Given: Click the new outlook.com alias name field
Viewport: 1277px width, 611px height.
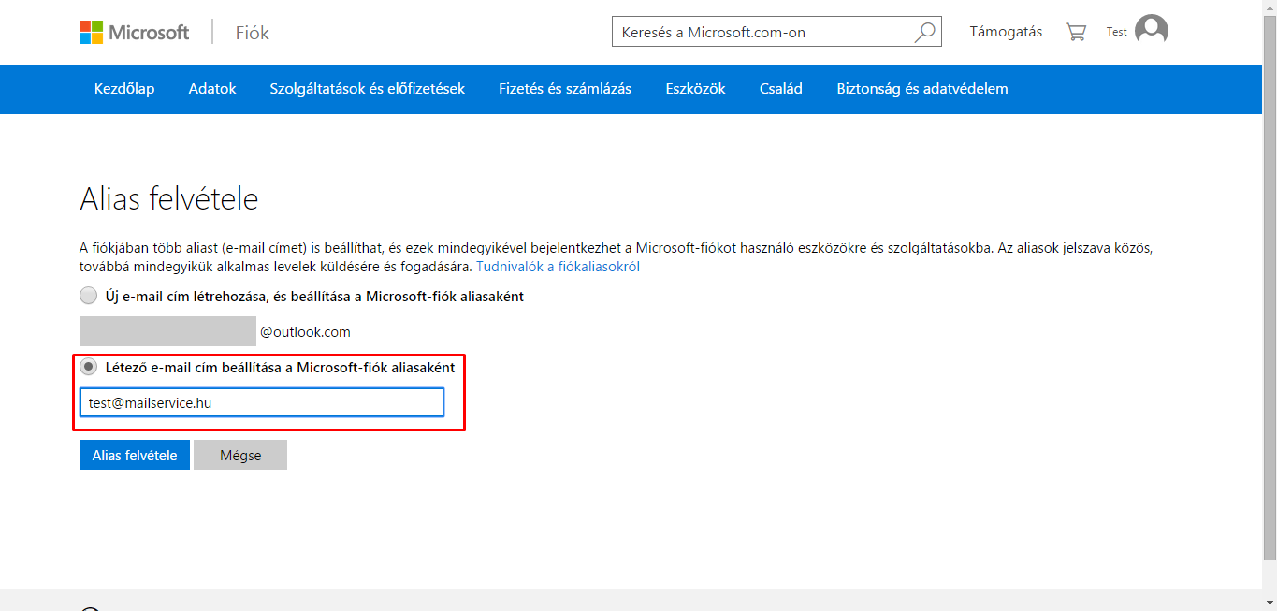Looking at the screenshot, I should 167,331.
